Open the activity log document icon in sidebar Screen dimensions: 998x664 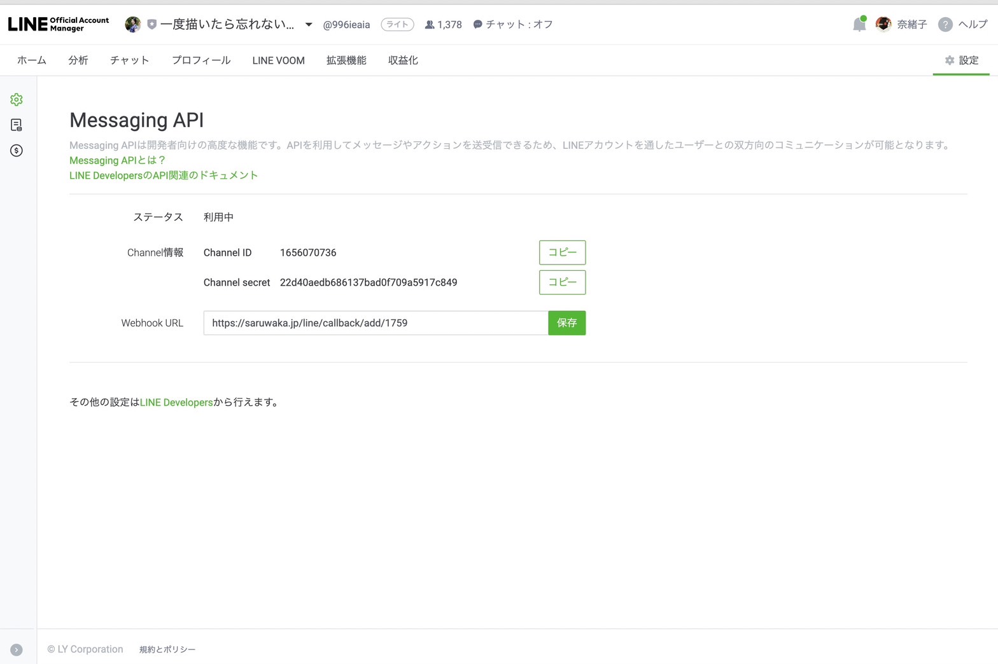coord(17,125)
